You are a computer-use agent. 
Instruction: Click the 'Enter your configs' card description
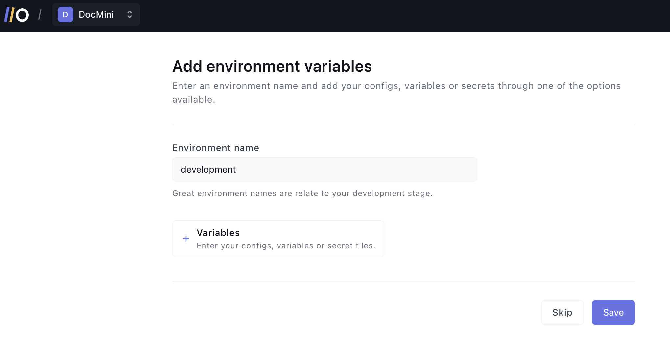286,246
